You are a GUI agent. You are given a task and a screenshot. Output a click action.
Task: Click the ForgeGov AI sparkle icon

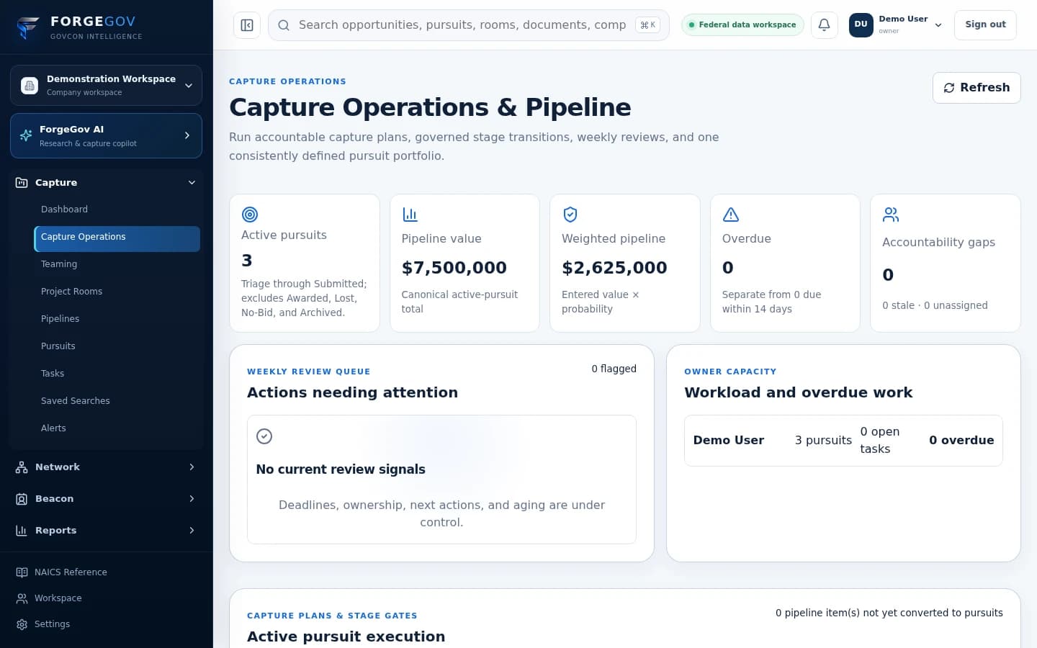[26, 135]
